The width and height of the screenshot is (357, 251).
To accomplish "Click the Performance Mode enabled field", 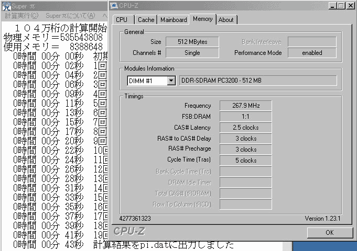I will coord(312,53).
